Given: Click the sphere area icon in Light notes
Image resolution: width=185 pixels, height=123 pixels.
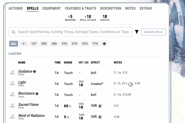Looking at the screenshot, I should pyautogui.click(x=131, y=84).
